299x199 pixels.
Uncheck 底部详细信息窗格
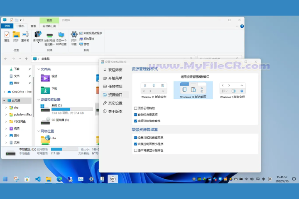coord(135,121)
